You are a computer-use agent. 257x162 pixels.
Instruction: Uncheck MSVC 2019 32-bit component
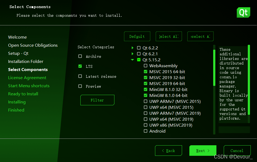(145, 77)
